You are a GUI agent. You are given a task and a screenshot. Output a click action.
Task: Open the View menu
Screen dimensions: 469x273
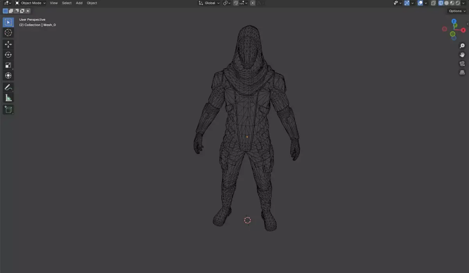54,3
